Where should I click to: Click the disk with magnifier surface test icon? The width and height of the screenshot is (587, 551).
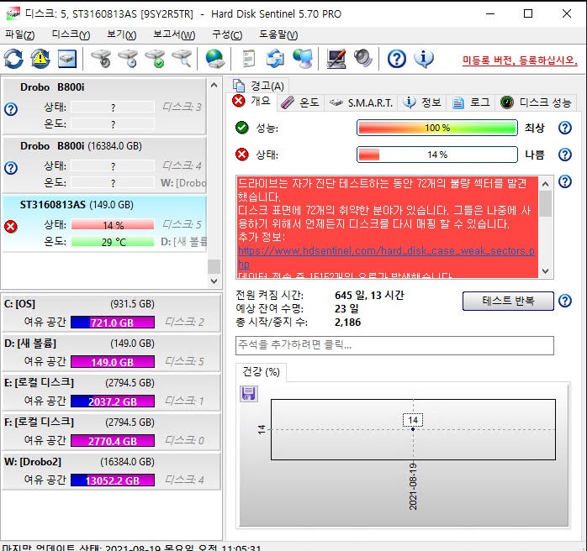182,59
